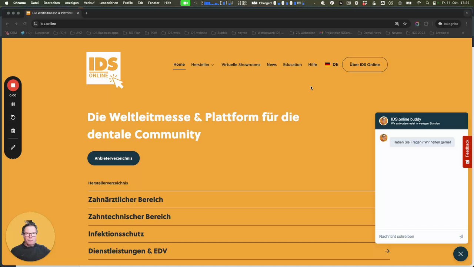Open the CRM bookmark
The width and height of the screenshot is (474, 267).
(x=11, y=33)
